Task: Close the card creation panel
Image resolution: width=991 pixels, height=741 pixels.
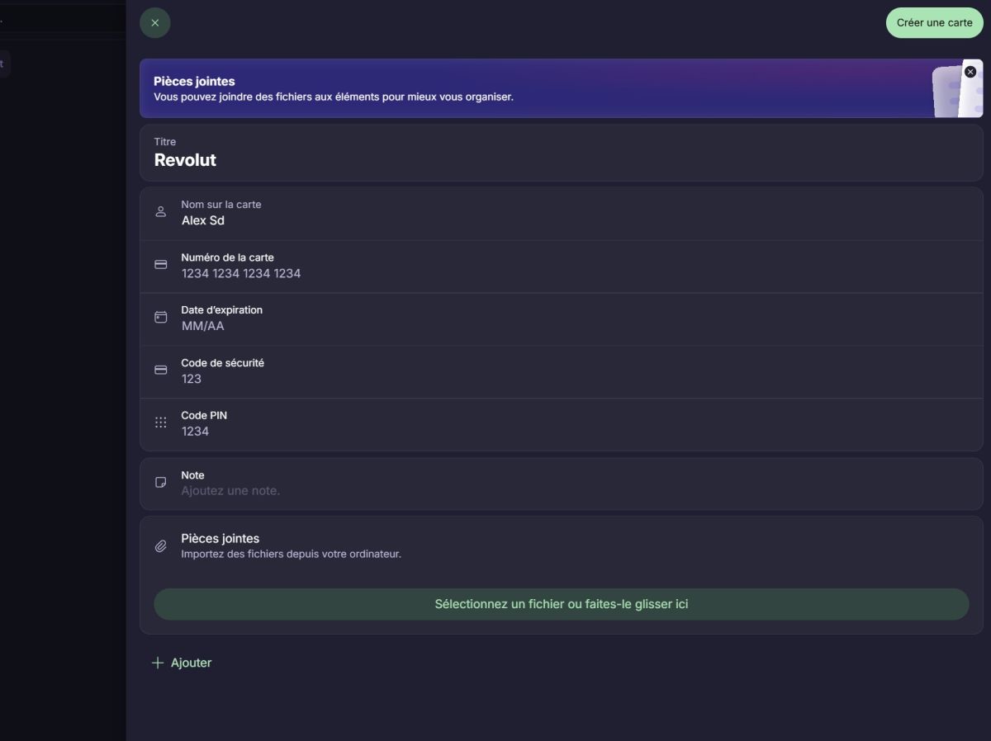Action: pos(155,23)
